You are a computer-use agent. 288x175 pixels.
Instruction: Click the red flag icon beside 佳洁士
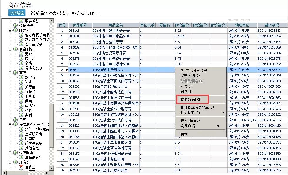(21, 167)
